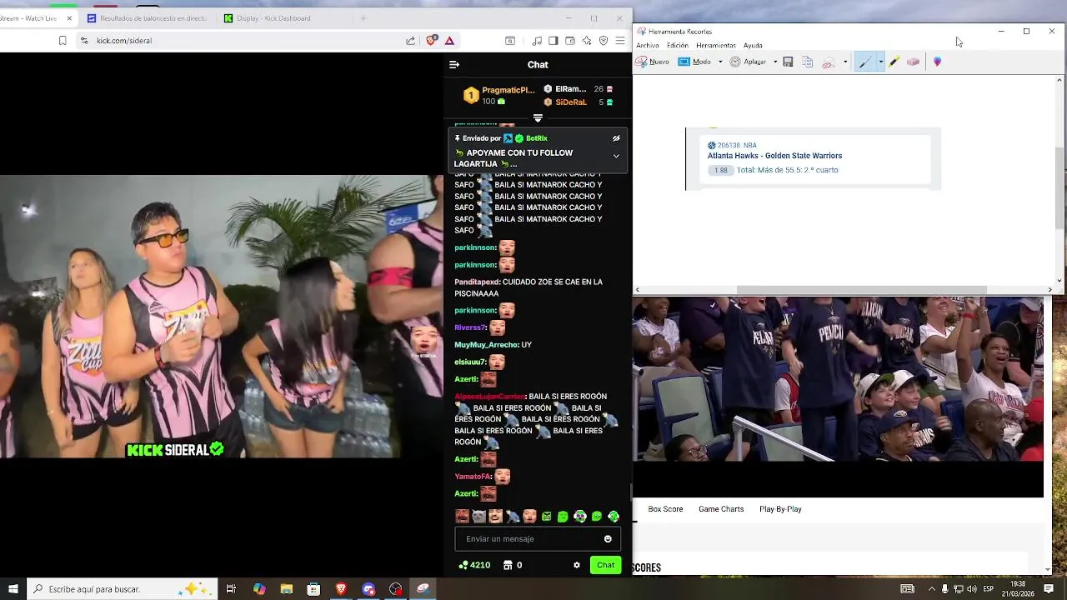This screenshot has height=600, width=1067.
Task: Click username Panditapexd in chat
Action: 477,282
